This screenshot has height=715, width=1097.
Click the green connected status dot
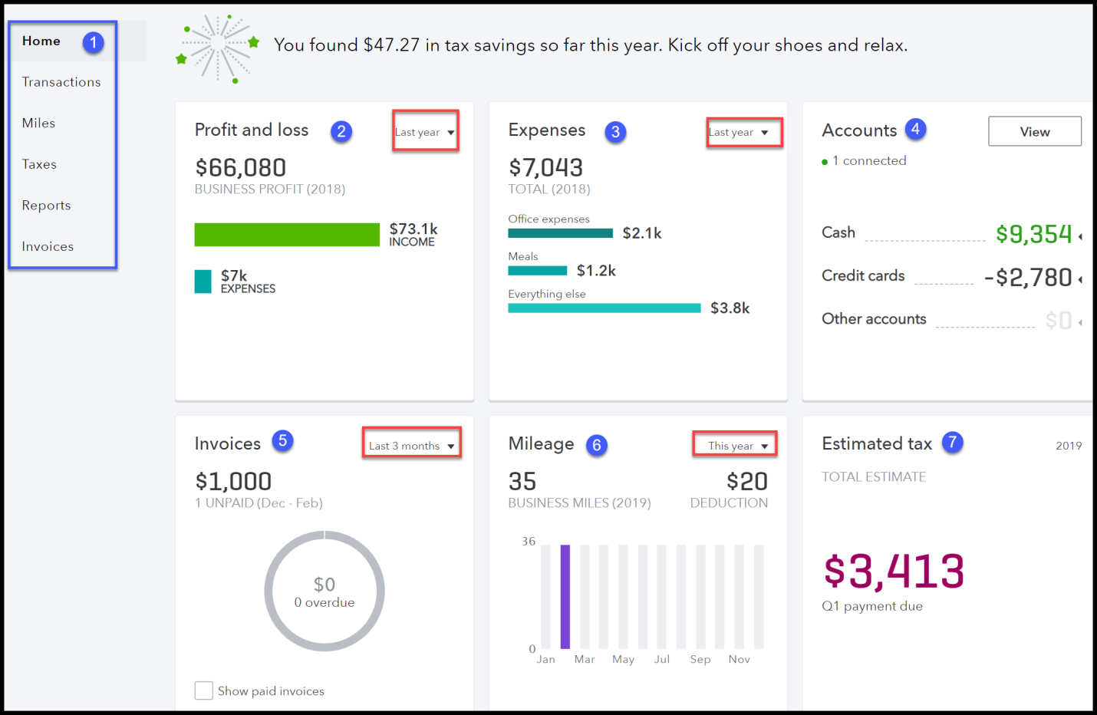(x=825, y=162)
